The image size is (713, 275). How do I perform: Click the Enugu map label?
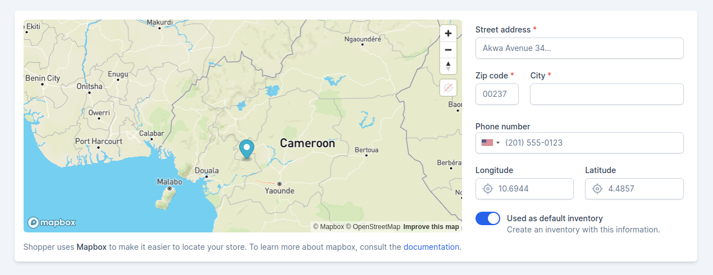pos(118,74)
